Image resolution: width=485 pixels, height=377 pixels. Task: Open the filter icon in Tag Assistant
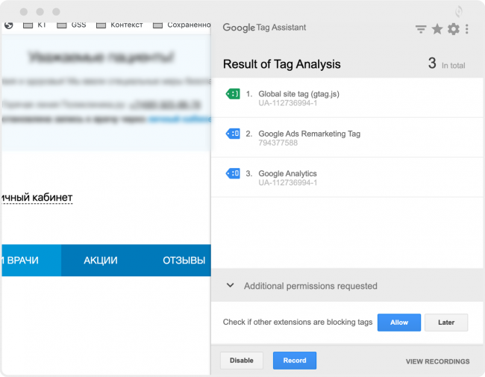[421, 29]
